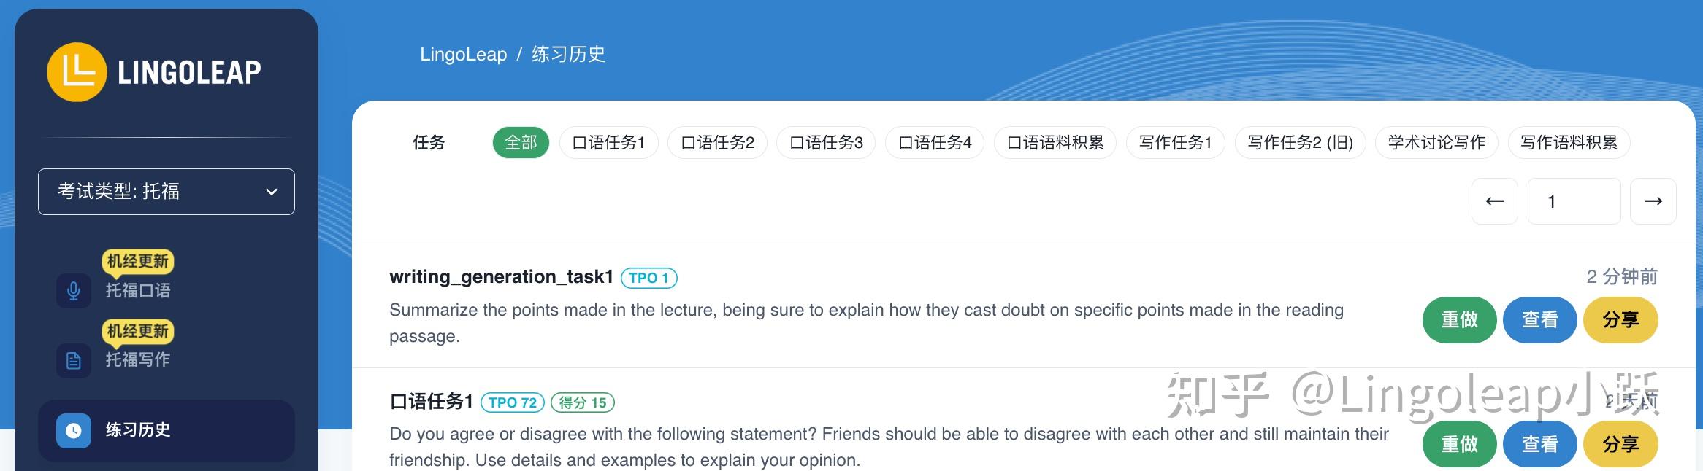
Task: Select the 写作任务2 (旧) filter option
Action: click(1300, 142)
